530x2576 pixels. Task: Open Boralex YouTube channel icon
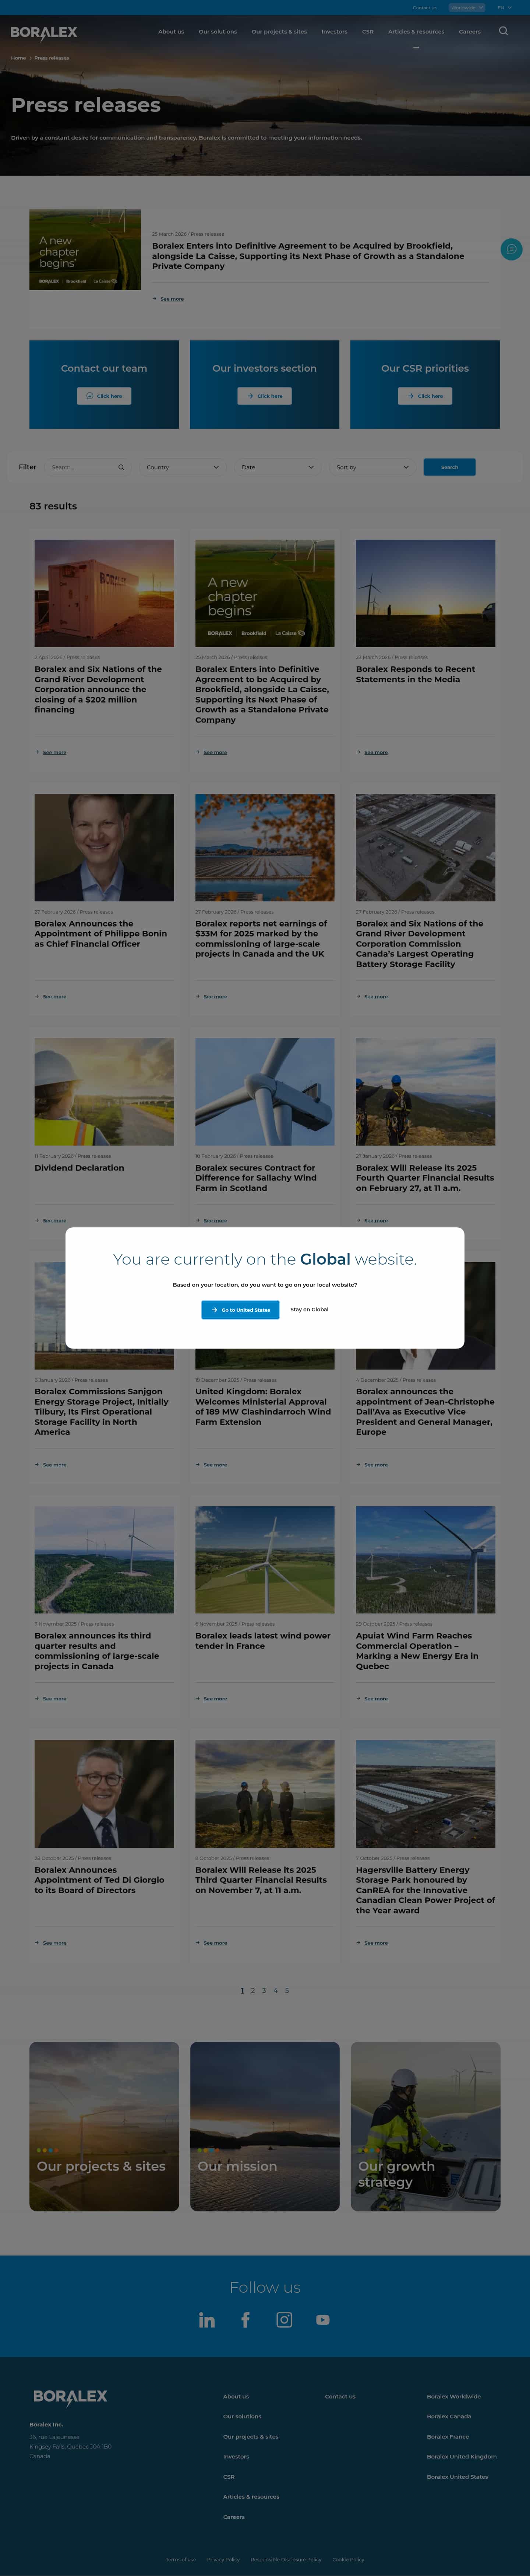[x=323, y=2320]
